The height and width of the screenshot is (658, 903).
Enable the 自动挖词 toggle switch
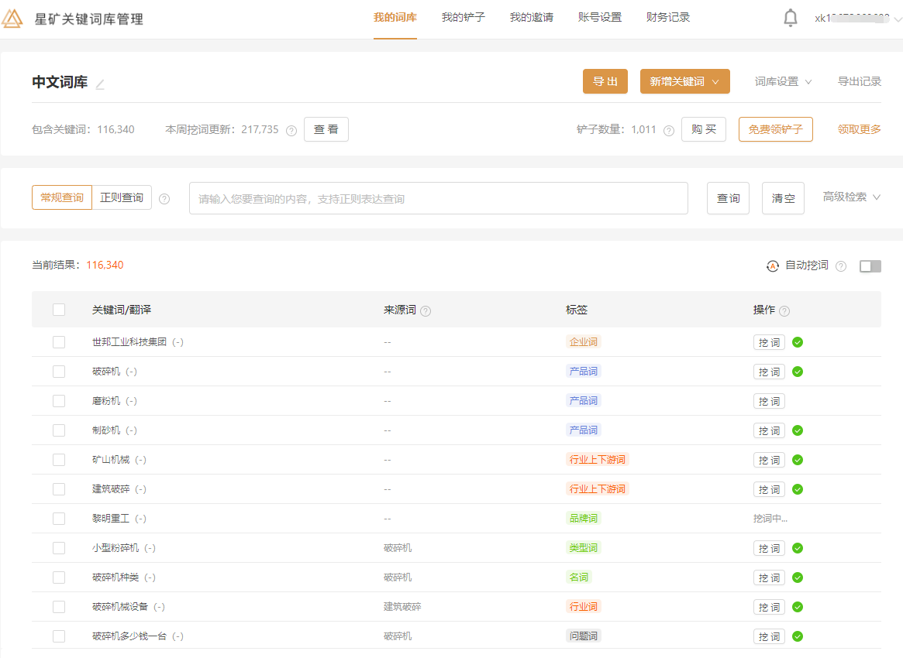(x=870, y=266)
